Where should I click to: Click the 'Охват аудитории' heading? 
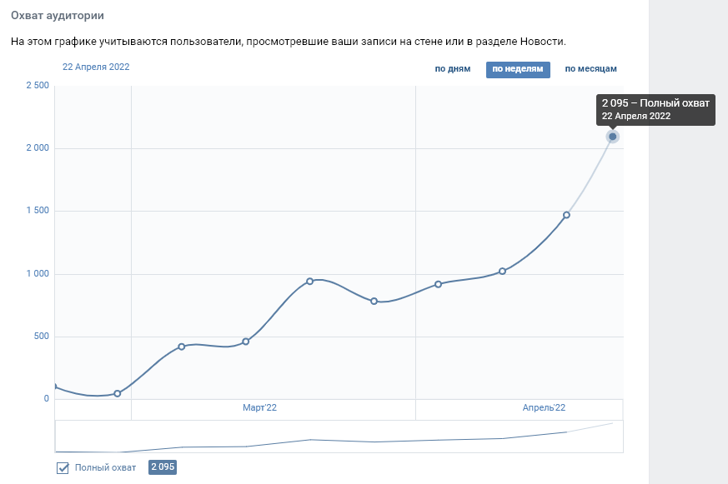click(58, 16)
